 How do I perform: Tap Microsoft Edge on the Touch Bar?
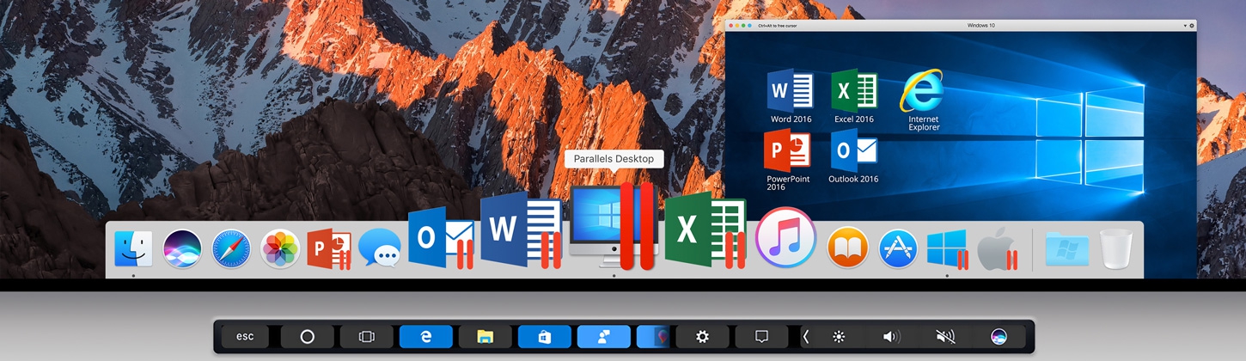[426, 337]
